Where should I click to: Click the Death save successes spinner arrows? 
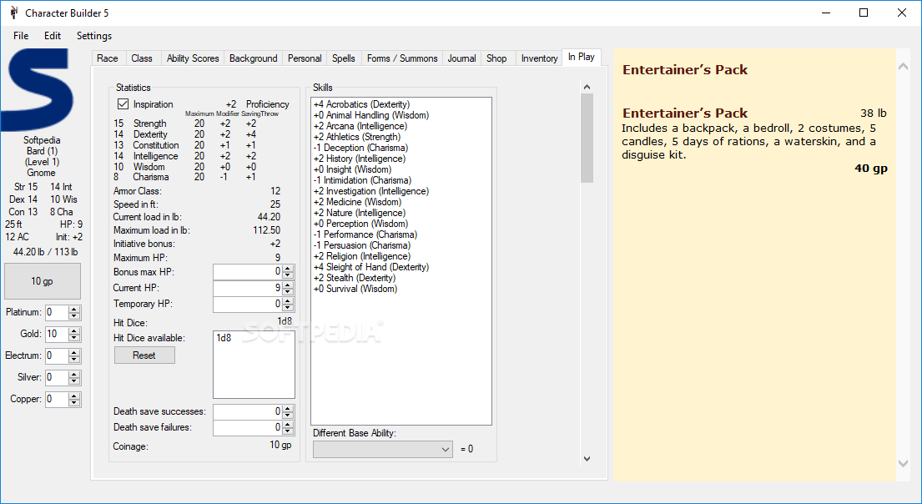tap(288, 411)
